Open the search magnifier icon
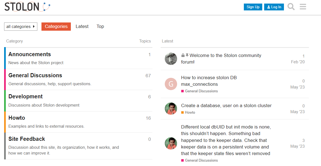321x166 pixels. click(291, 7)
